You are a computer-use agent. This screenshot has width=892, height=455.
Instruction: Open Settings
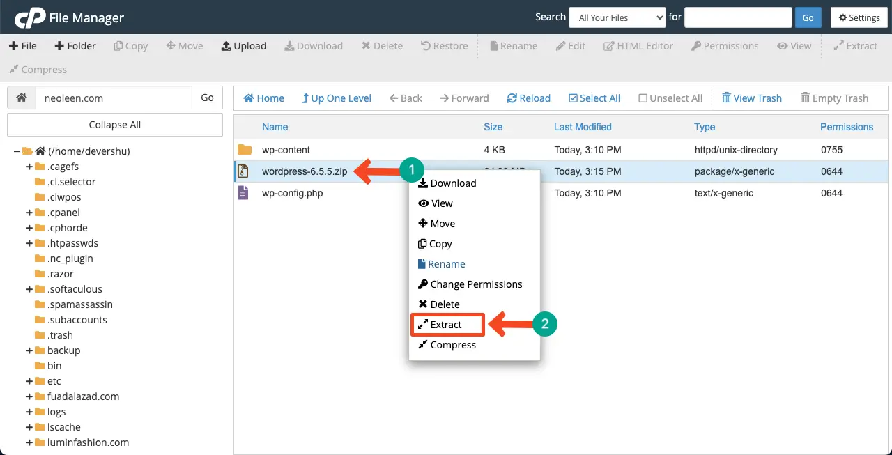[x=859, y=17]
